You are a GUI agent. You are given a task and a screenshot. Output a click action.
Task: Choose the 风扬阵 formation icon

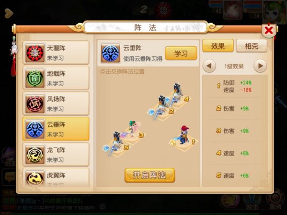(x=35, y=104)
